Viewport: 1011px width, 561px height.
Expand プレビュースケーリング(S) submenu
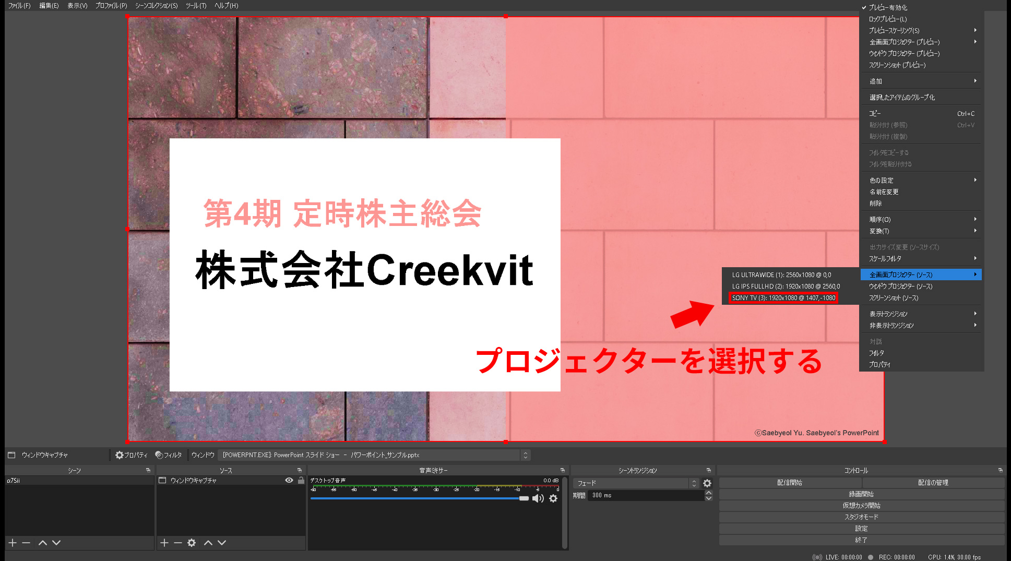[921, 30]
